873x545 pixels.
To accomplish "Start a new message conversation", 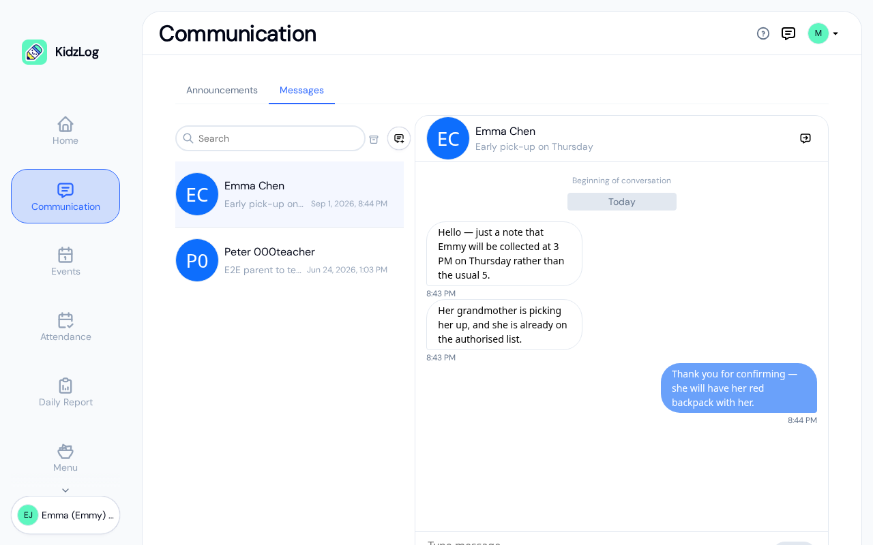I will click(399, 138).
